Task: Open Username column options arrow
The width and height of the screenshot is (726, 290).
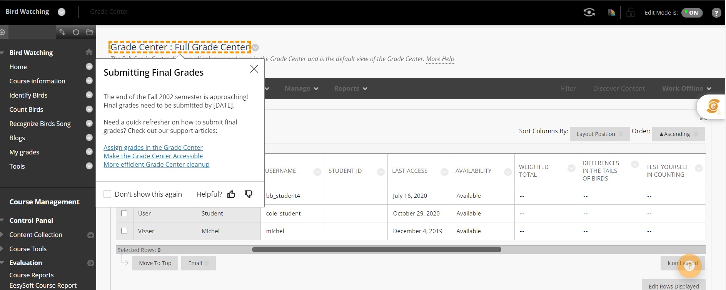Action: tap(317, 172)
